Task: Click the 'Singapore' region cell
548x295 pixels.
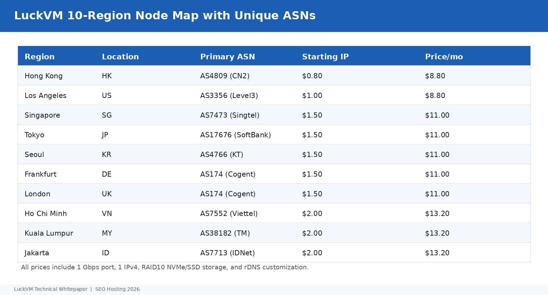Action: click(x=43, y=115)
